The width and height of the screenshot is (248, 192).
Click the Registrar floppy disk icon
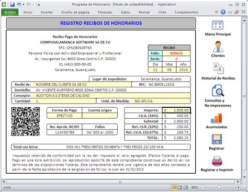point(217,139)
